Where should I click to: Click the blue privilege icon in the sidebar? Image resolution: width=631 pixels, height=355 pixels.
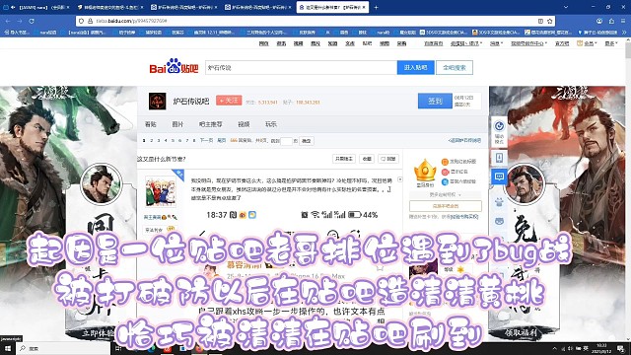[x=445, y=181]
